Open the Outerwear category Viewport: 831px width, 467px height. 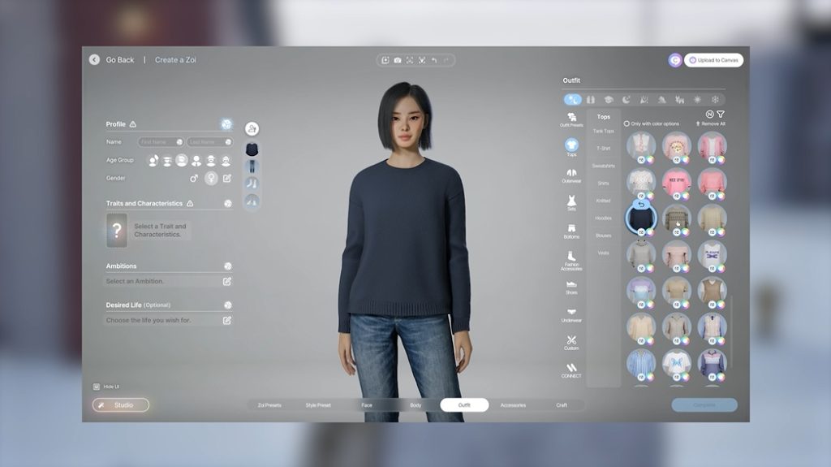point(571,175)
